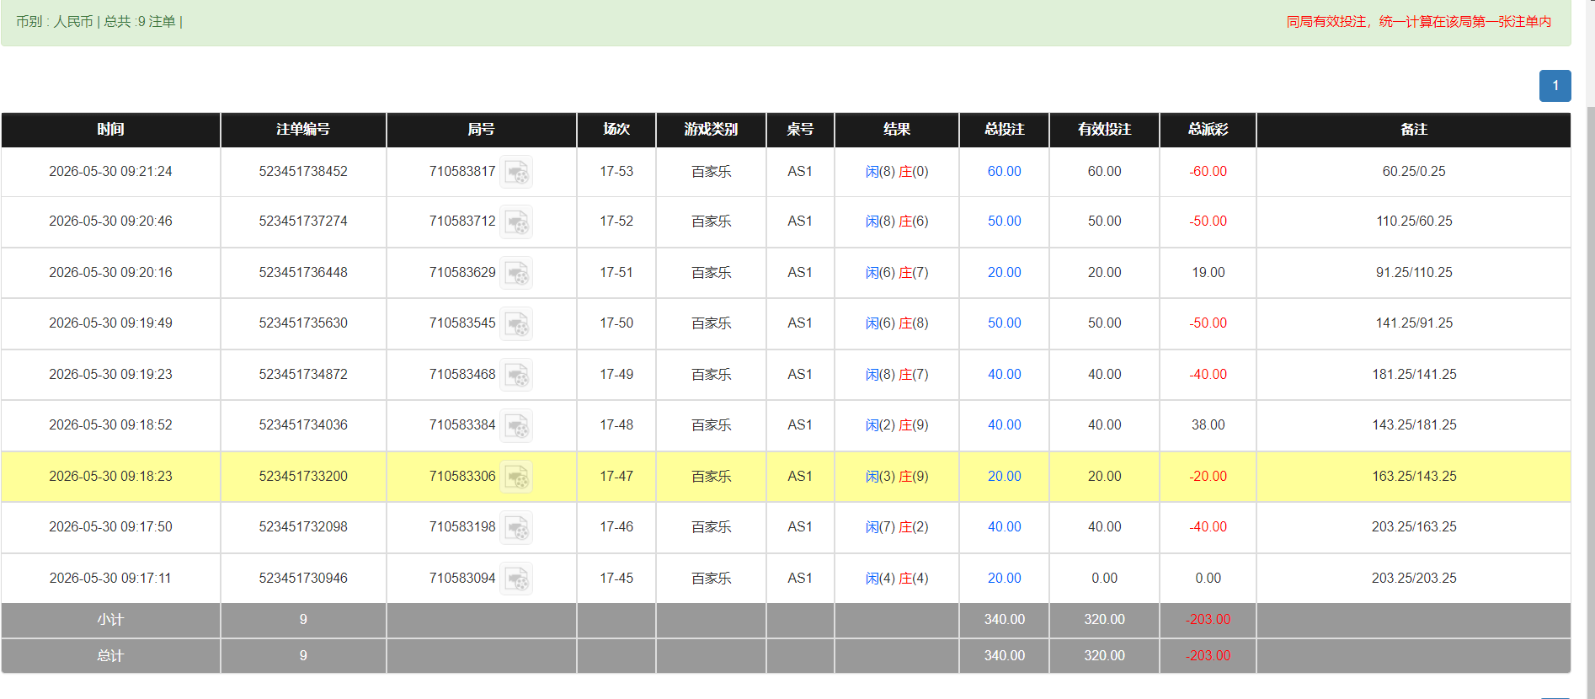Screen dimensions: 1595x699
Task: Click the 有效投注 column header
Action: [x=1104, y=130]
